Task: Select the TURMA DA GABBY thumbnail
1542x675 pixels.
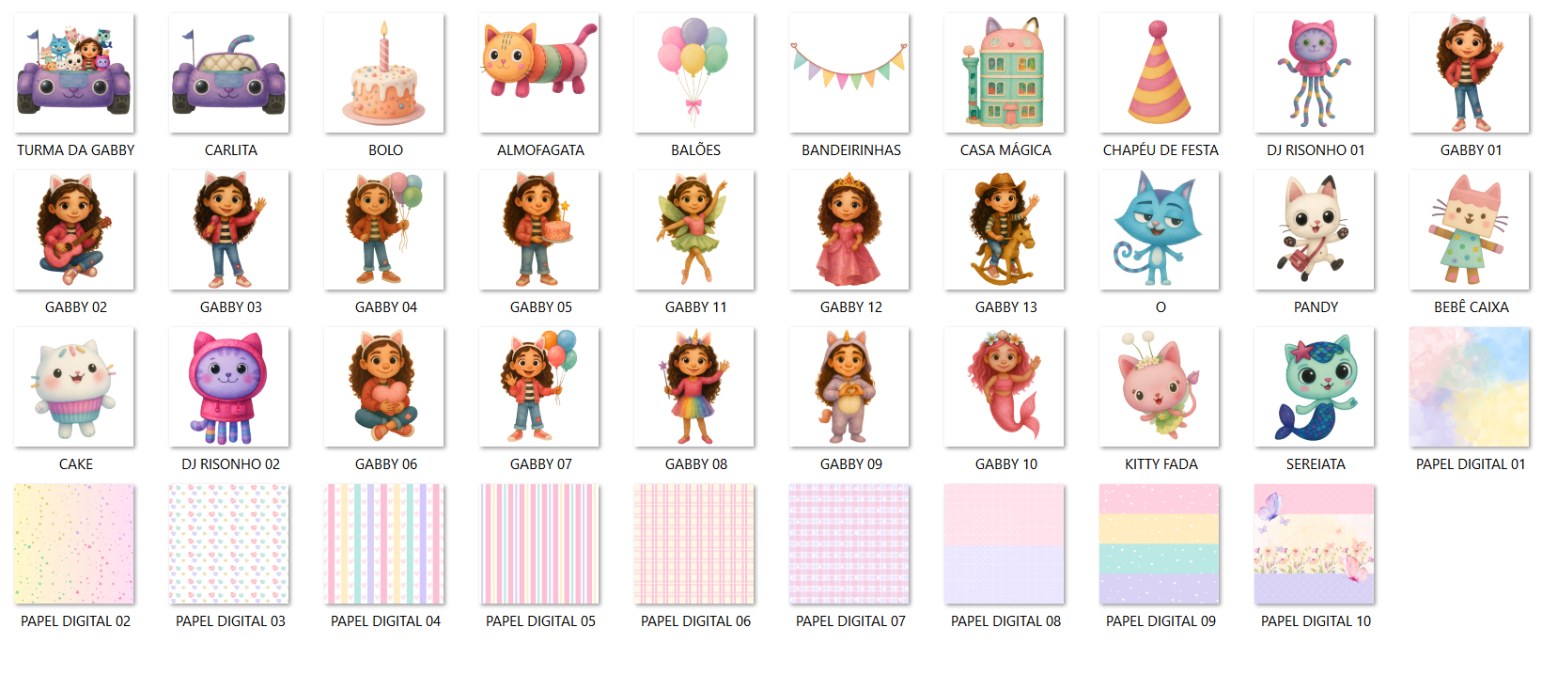Action: click(74, 73)
